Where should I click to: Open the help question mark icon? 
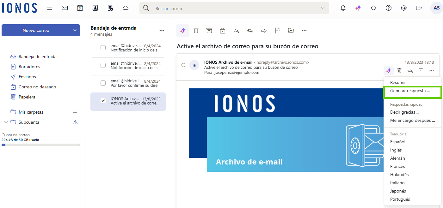tap(389, 8)
